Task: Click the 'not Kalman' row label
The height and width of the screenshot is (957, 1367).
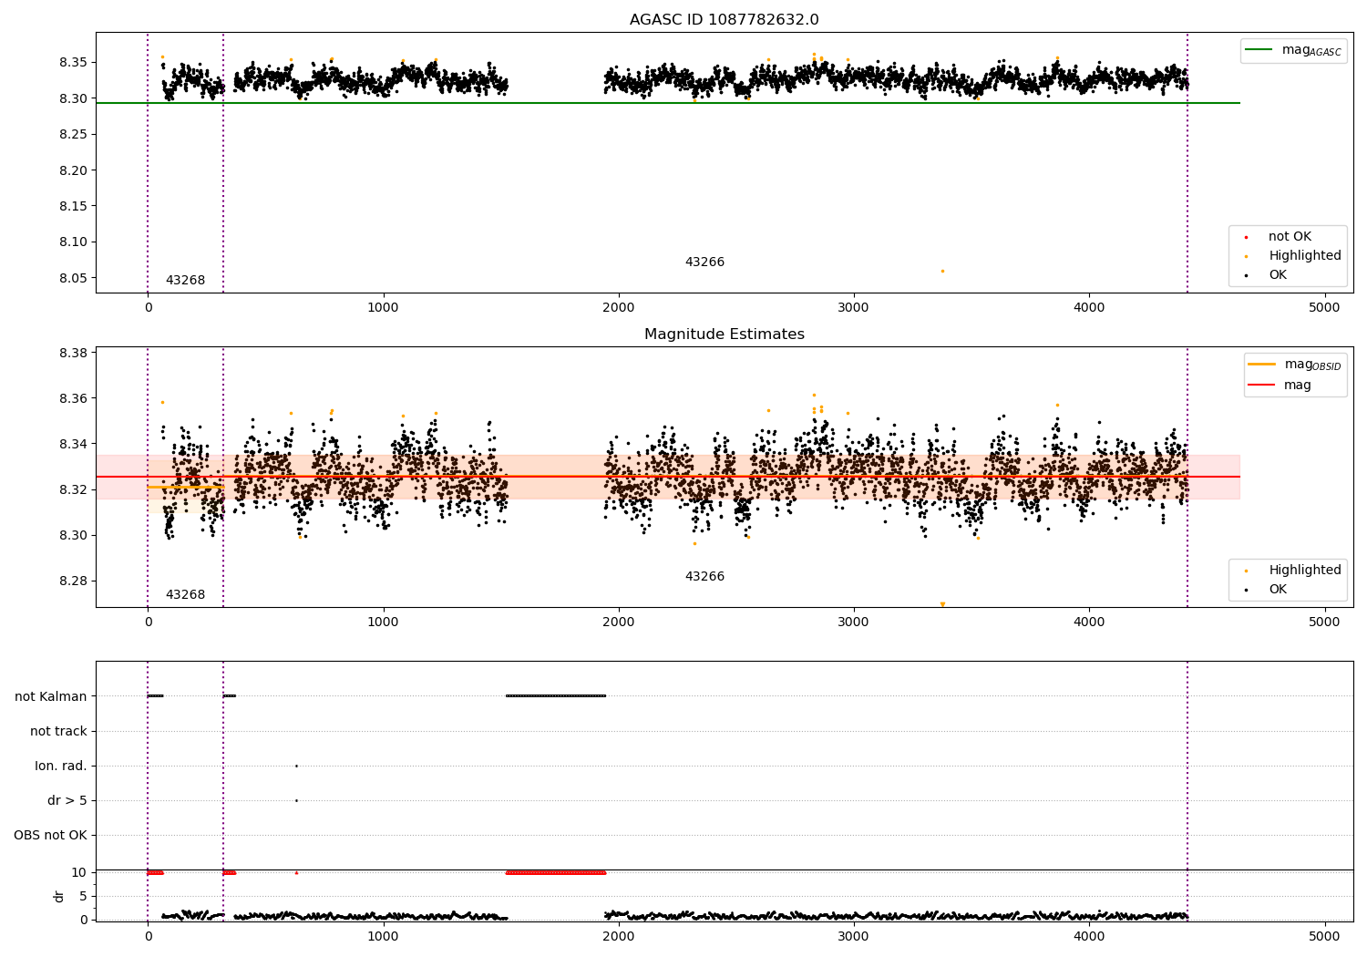Action: coord(51,696)
